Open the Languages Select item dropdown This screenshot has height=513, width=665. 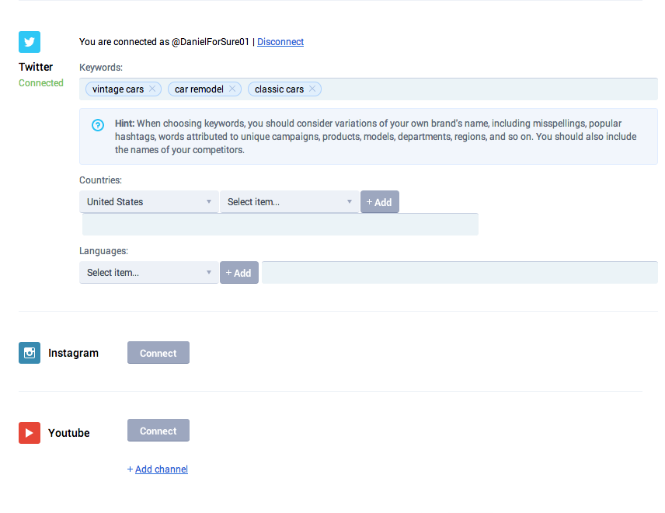[x=148, y=272]
